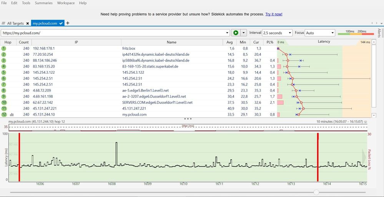Open the Alerts side panel
This screenshot has width=384, height=197.
[x=379, y=33]
